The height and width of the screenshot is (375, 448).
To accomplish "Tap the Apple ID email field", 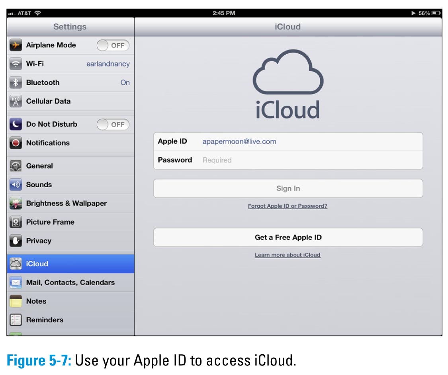I will tap(288, 141).
